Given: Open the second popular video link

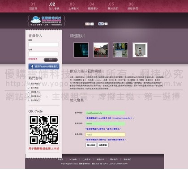Looking at the screenshot, I should (35, 88).
